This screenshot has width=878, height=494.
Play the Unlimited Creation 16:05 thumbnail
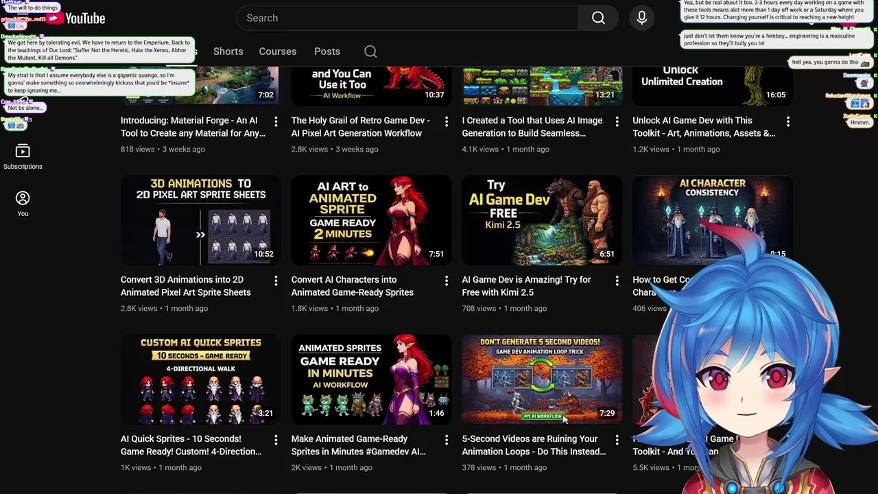(712, 86)
